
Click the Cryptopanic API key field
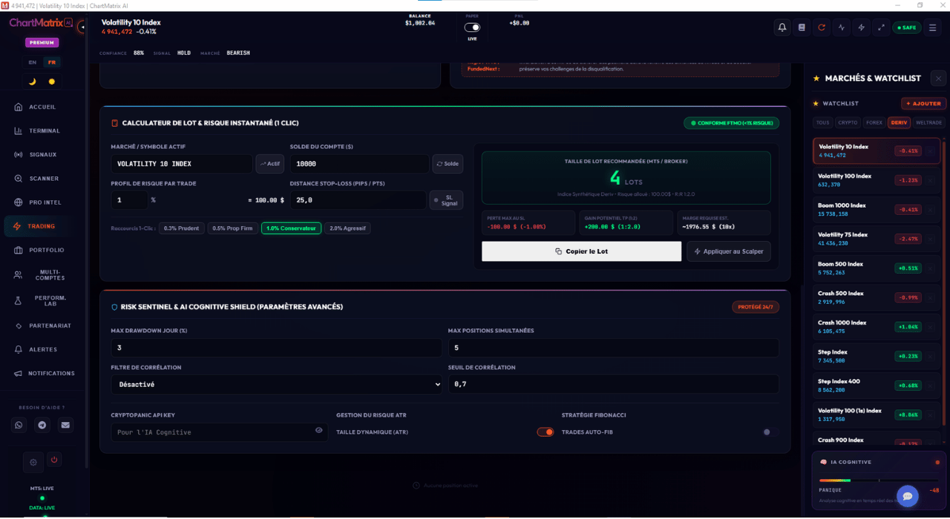219,432
